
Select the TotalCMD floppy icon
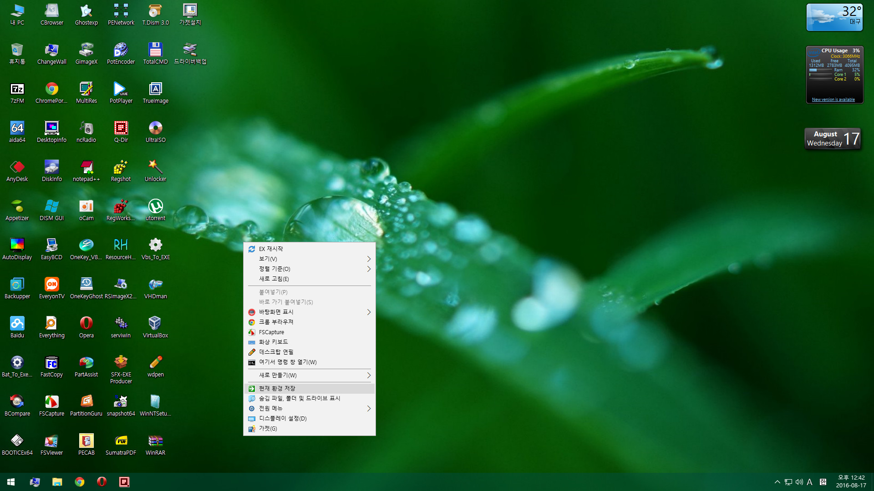point(156,54)
